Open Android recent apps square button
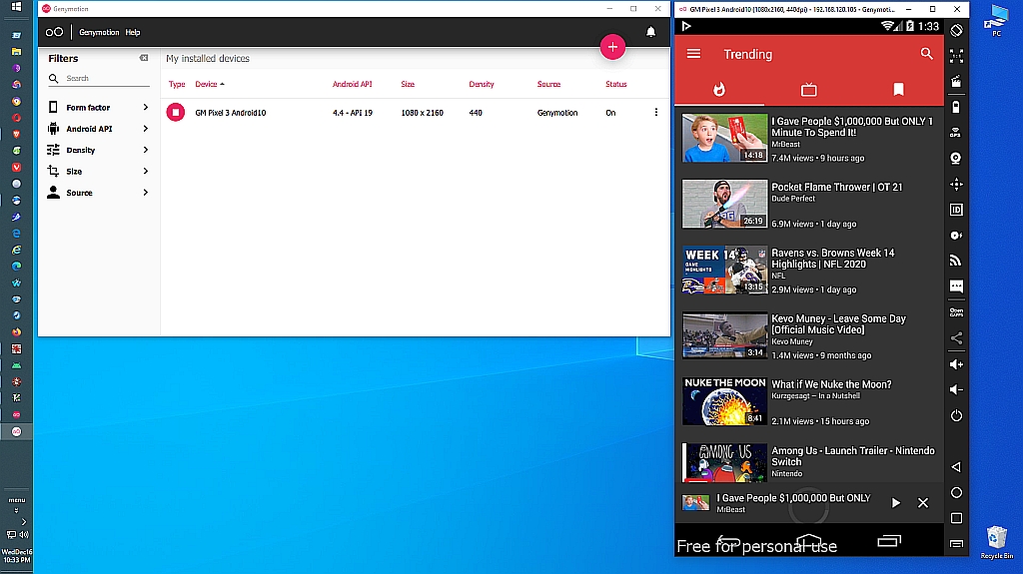 pos(956,518)
